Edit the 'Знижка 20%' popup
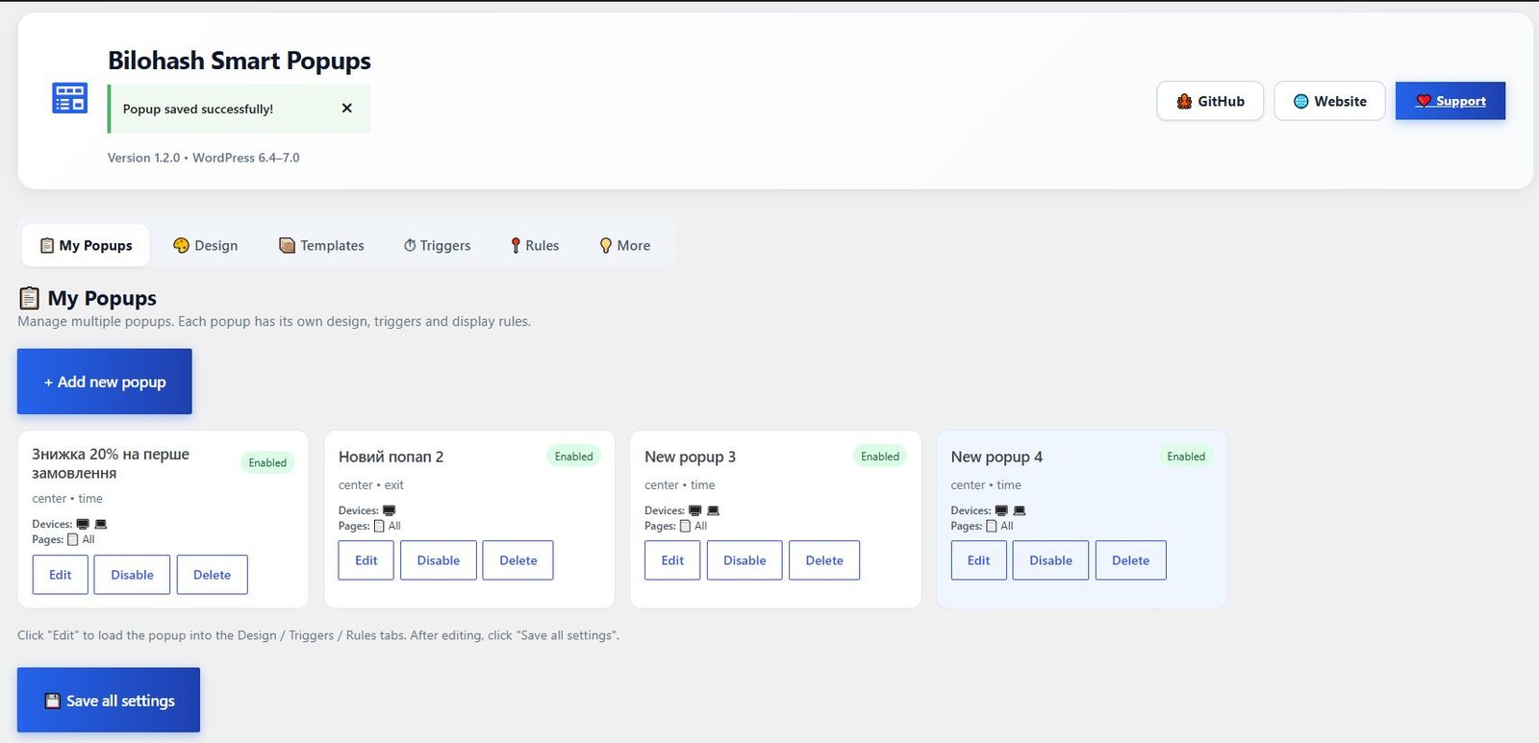Image resolution: width=1539 pixels, height=743 pixels. pos(61,575)
